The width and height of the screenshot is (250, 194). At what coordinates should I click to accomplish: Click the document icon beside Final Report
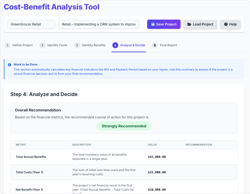coord(155,45)
